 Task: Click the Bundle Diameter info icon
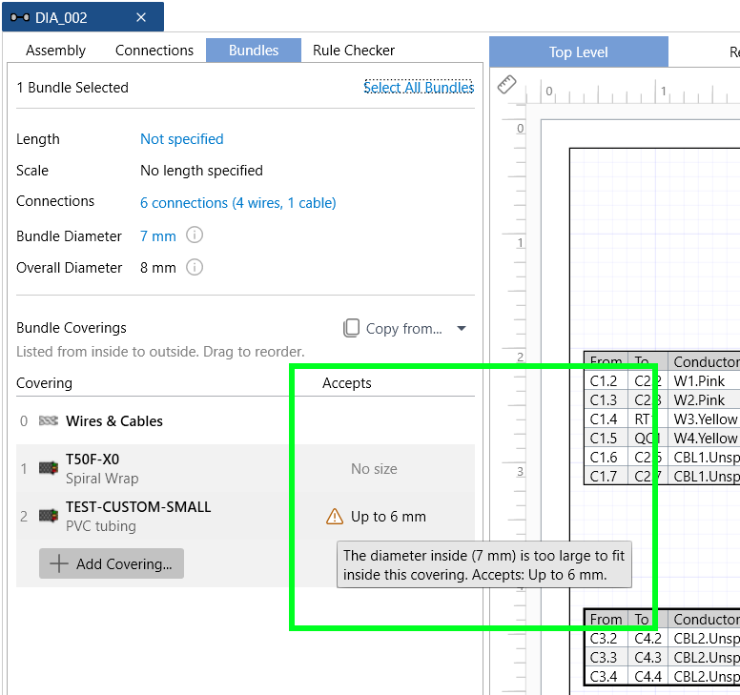[195, 235]
